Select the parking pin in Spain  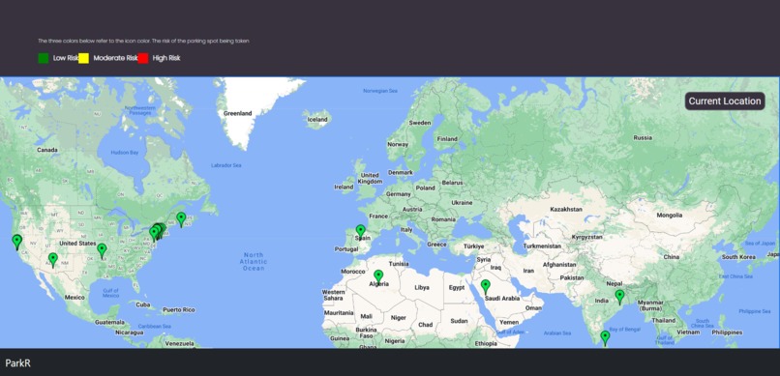click(360, 232)
